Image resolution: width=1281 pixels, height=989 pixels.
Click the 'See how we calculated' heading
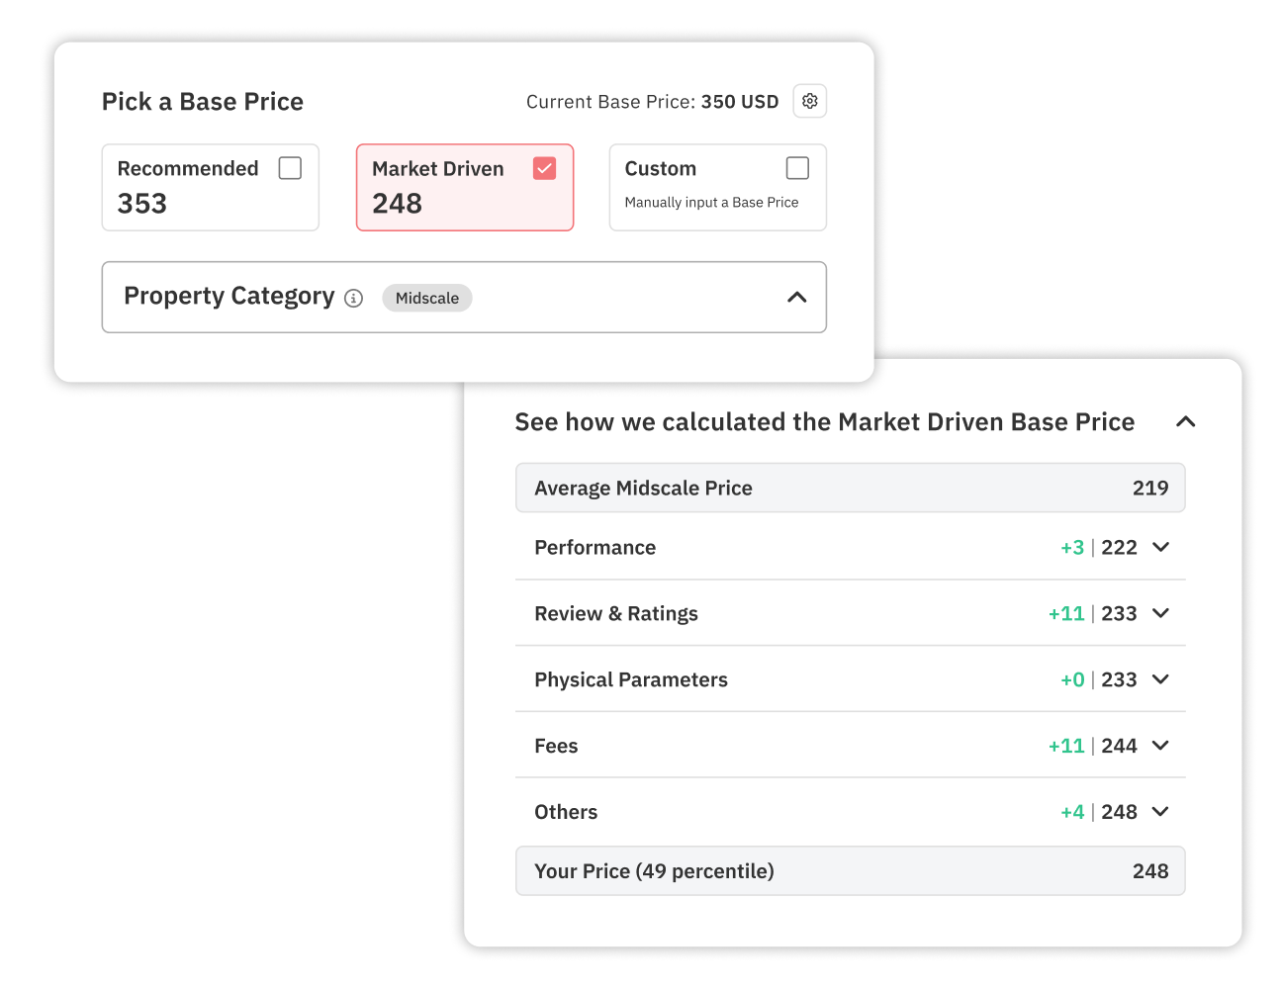(x=824, y=422)
